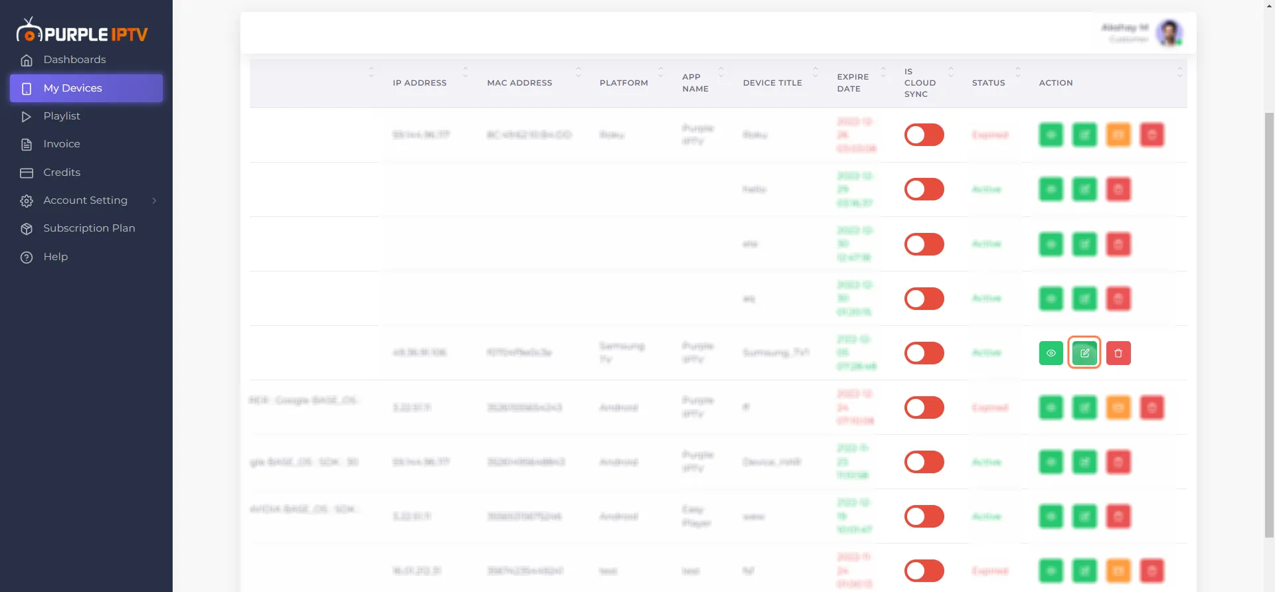Open the user profile avatar
Screen dimensions: 1275x592
click(1169, 33)
